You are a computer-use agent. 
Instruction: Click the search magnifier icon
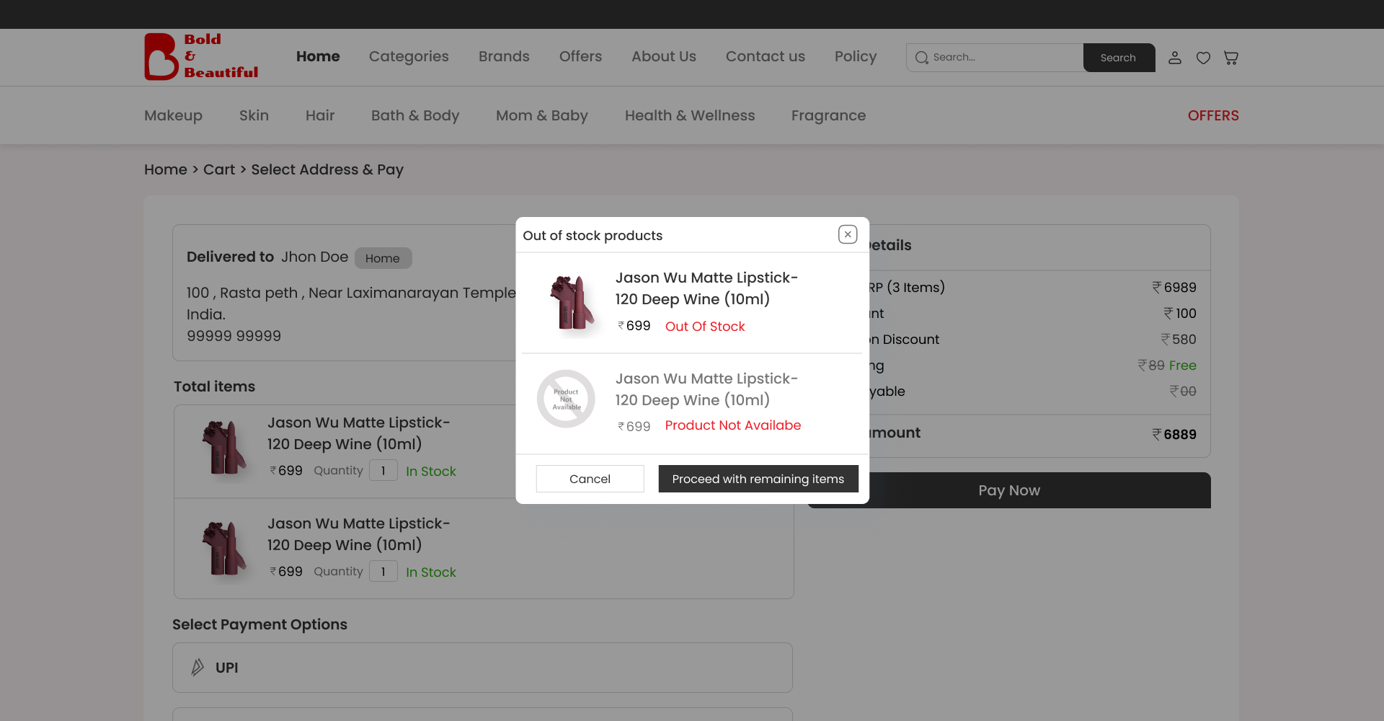click(921, 58)
